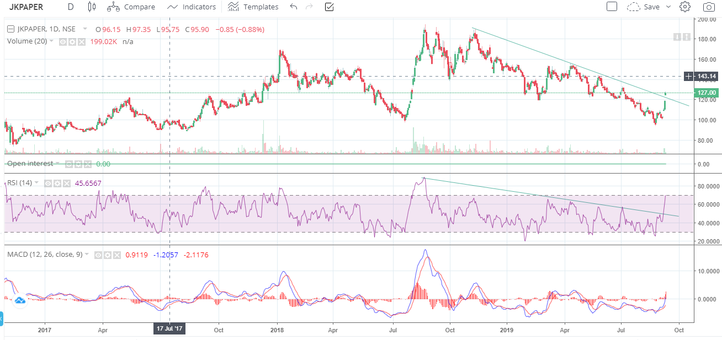This screenshot has width=722, height=340.
Task: Open MACD indicator settings gear
Action: click(x=107, y=255)
